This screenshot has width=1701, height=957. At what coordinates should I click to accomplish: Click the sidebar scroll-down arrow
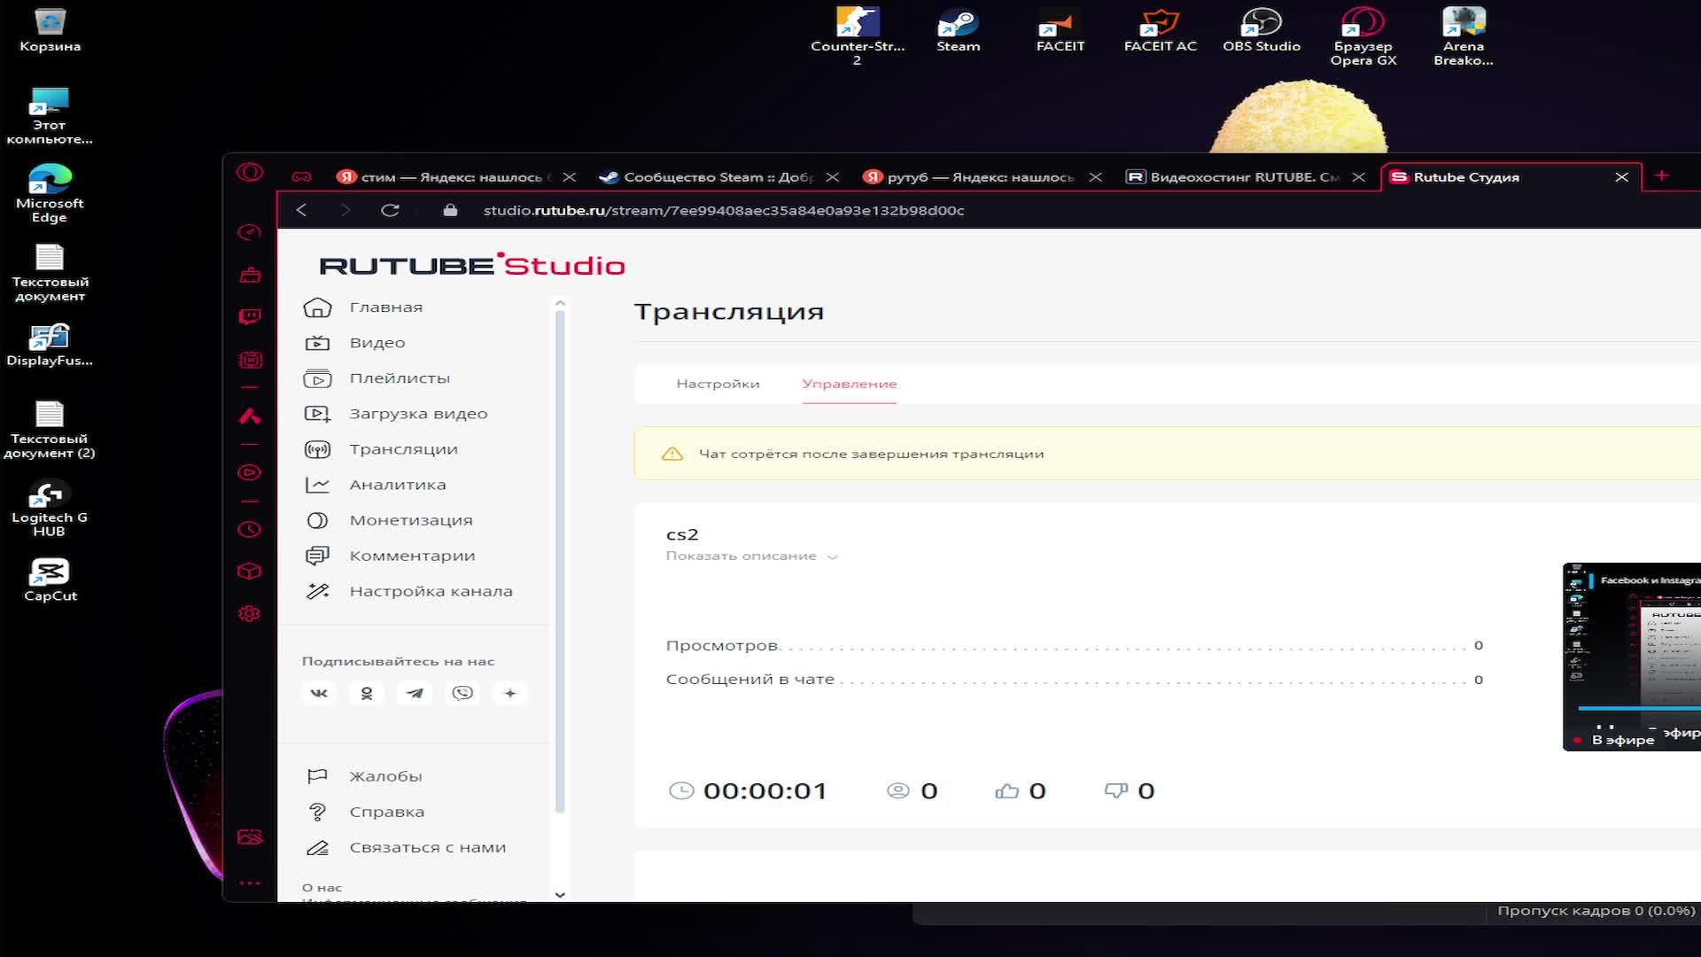560,895
